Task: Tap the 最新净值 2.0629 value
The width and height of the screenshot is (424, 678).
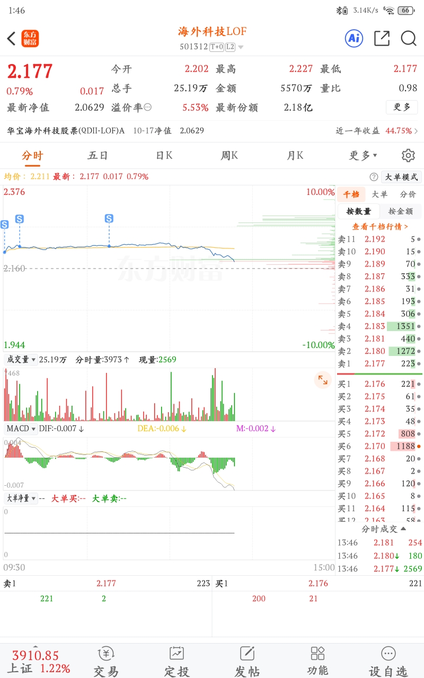Action: point(90,107)
